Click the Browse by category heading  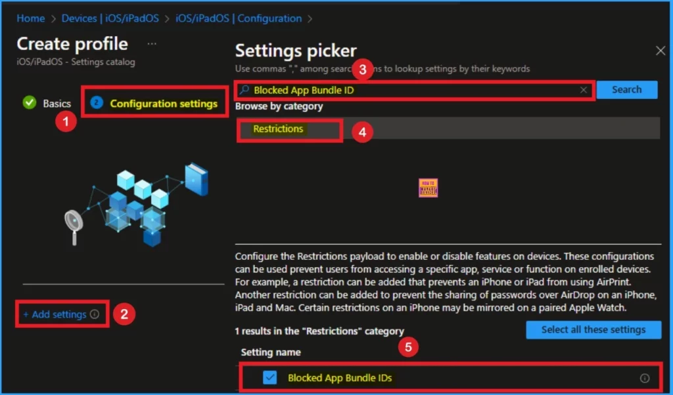click(279, 106)
